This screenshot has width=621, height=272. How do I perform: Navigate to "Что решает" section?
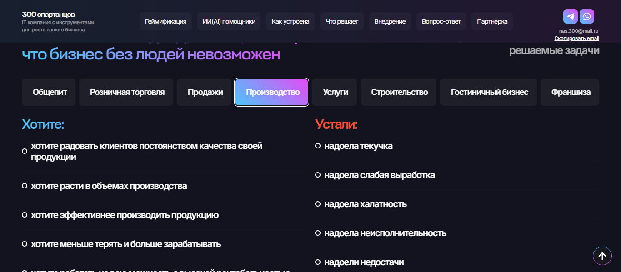(x=342, y=21)
